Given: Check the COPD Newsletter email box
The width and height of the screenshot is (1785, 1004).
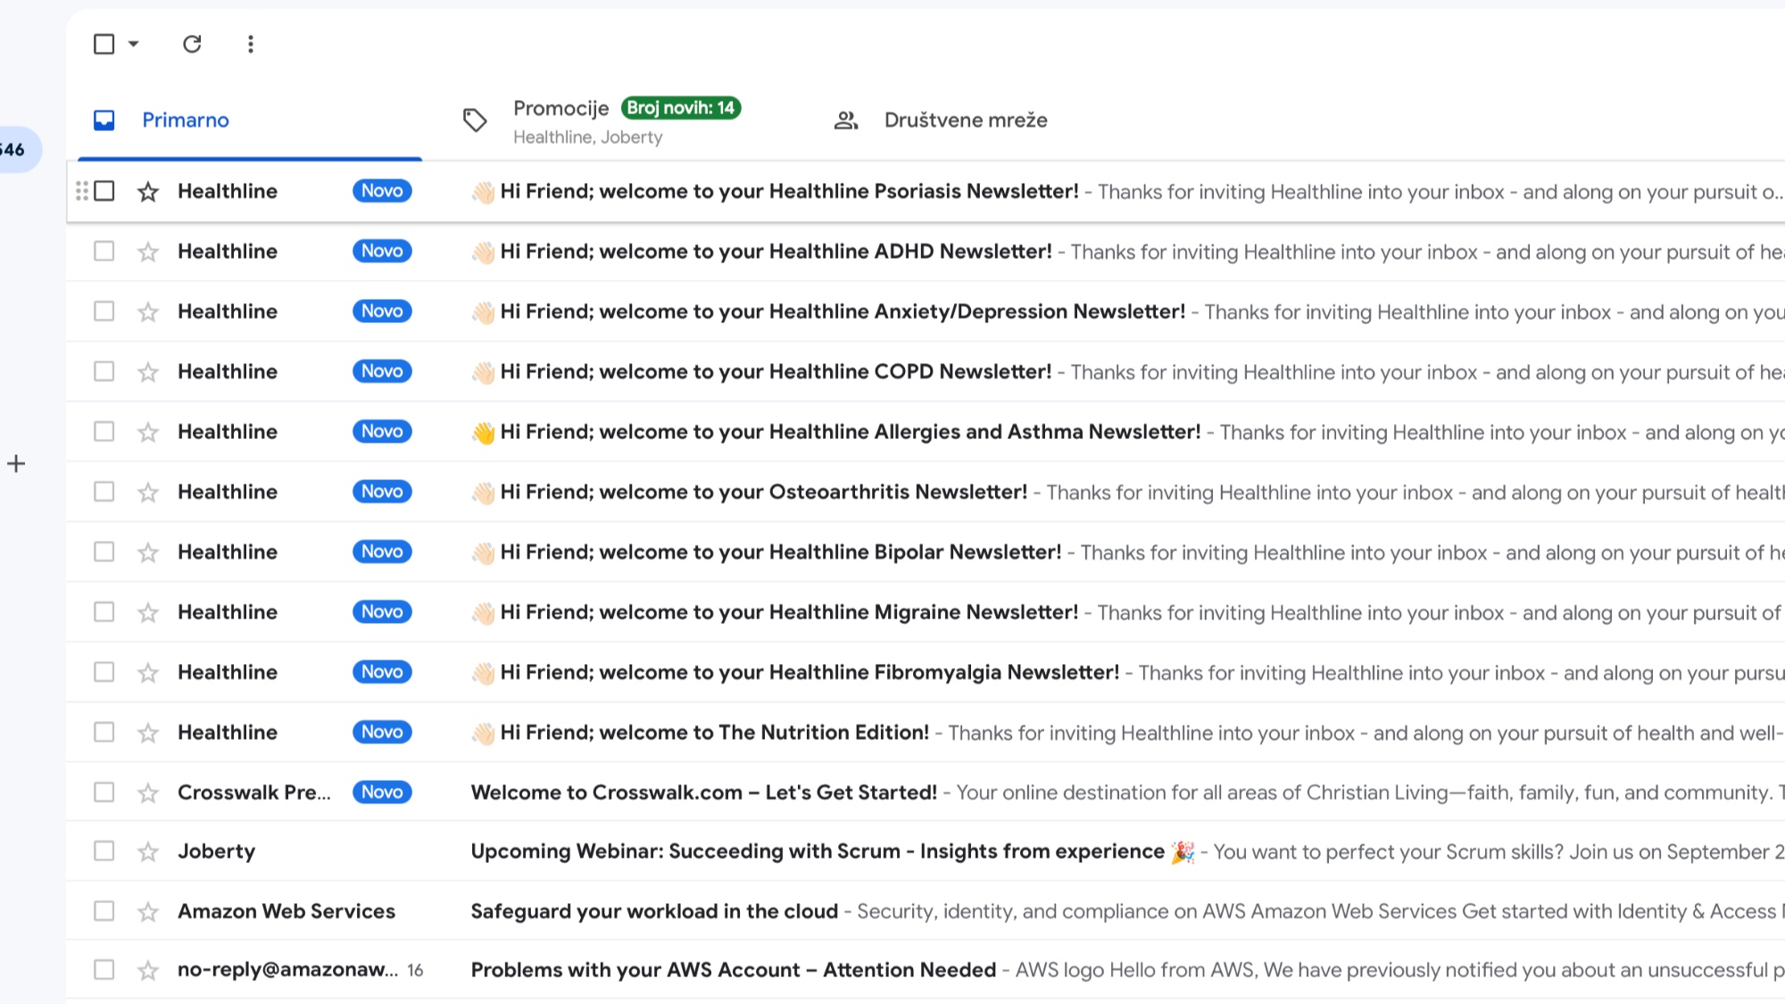Looking at the screenshot, I should pyautogui.click(x=104, y=371).
